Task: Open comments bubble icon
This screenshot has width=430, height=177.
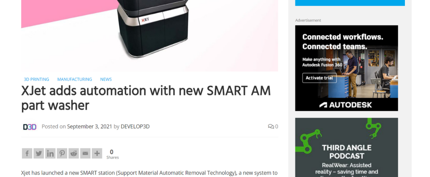Action: pyautogui.click(x=271, y=126)
